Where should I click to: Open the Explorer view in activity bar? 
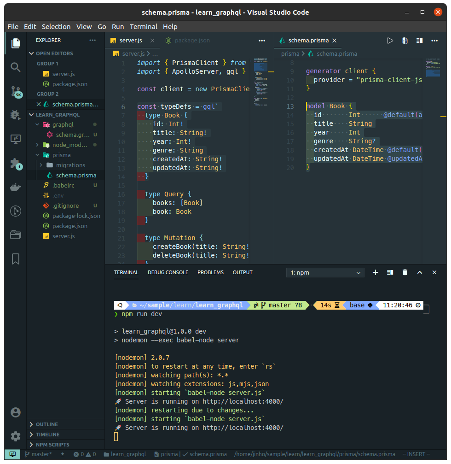coord(15,43)
